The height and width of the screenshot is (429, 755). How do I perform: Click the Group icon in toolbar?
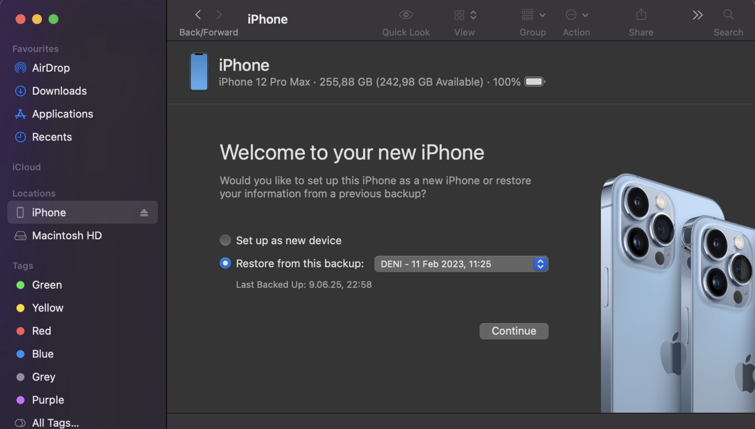coord(527,14)
